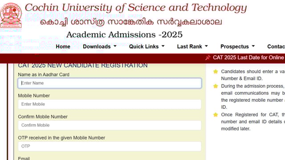Click the 'Enter Name' input field
The height and width of the screenshot is (160, 285).
point(110,83)
